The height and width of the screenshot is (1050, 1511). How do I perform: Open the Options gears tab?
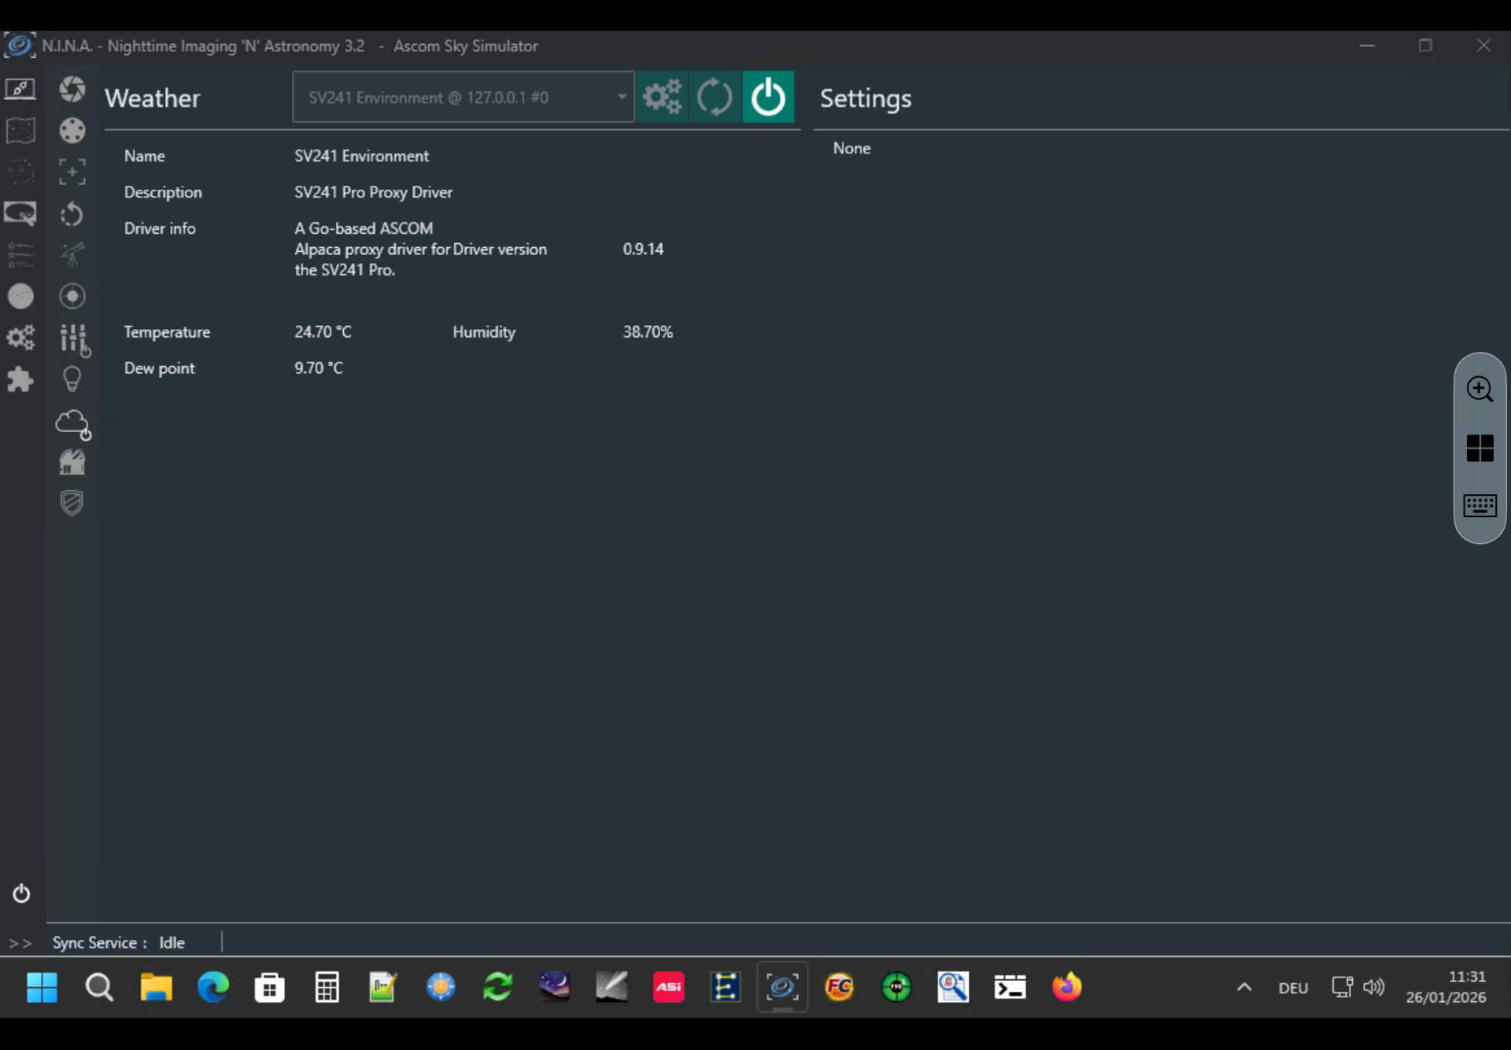[20, 338]
